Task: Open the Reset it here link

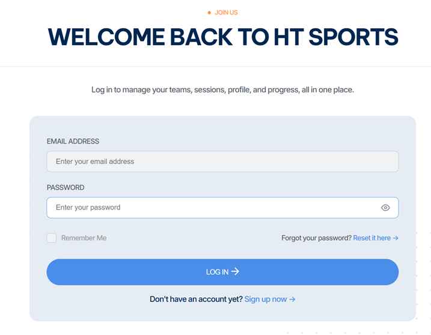Action: point(372,238)
